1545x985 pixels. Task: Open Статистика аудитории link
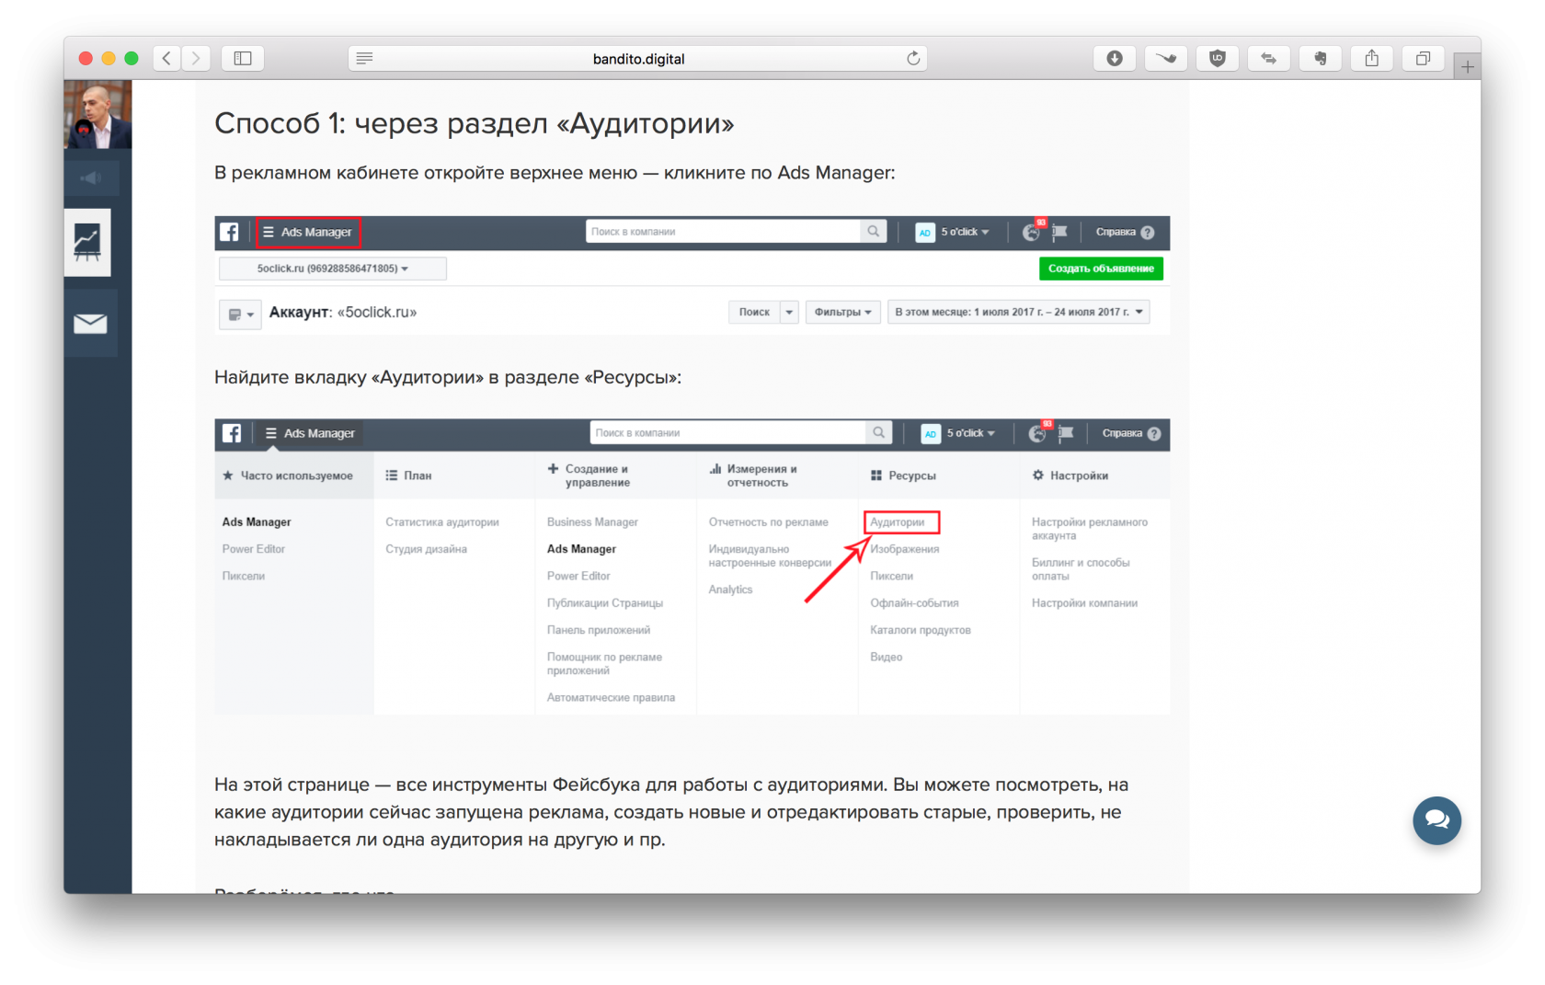point(442,522)
